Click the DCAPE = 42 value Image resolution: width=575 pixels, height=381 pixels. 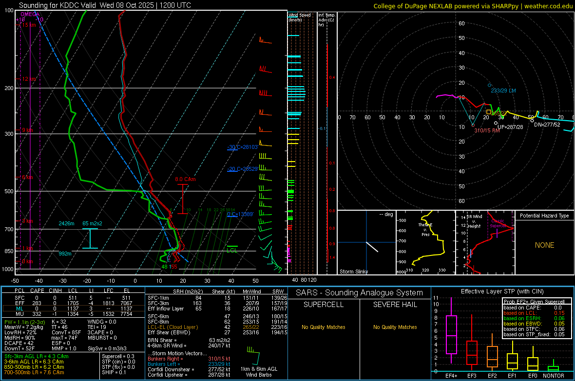[19, 343]
